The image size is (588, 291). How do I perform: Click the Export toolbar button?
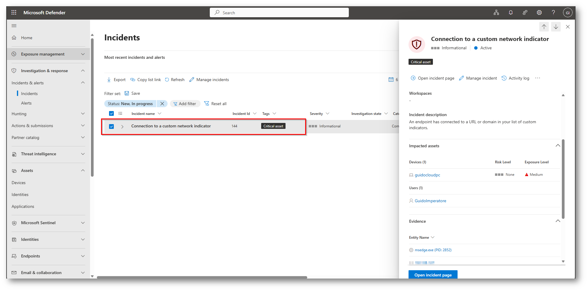(x=116, y=80)
